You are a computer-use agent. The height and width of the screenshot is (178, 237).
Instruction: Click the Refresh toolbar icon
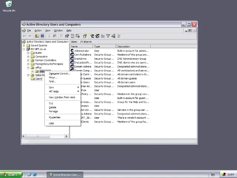73,36
